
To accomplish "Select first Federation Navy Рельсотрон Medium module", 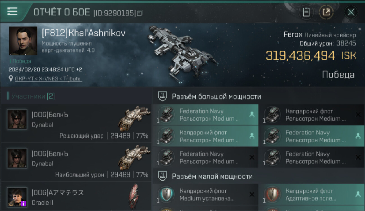I will 206,115.
